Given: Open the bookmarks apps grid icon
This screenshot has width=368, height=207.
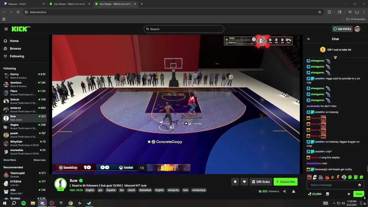Looking at the screenshot, I should point(4,19).
